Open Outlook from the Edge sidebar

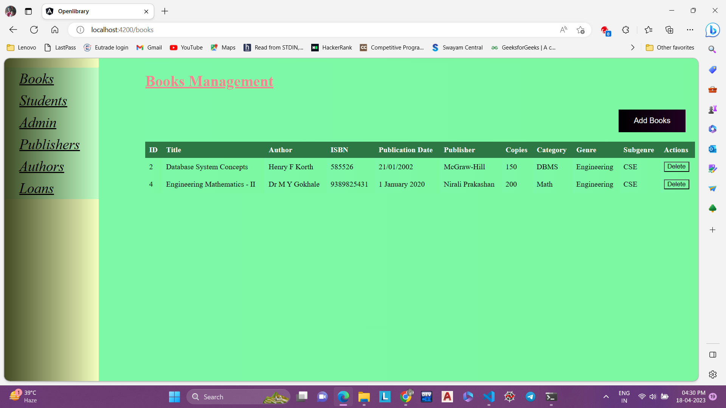click(712, 149)
